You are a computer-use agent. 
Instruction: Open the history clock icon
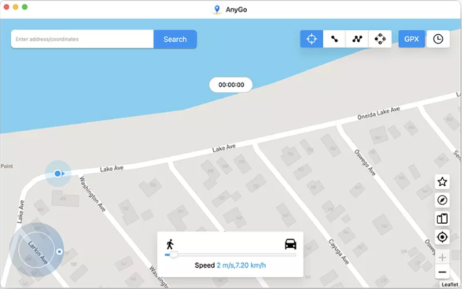(x=438, y=39)
